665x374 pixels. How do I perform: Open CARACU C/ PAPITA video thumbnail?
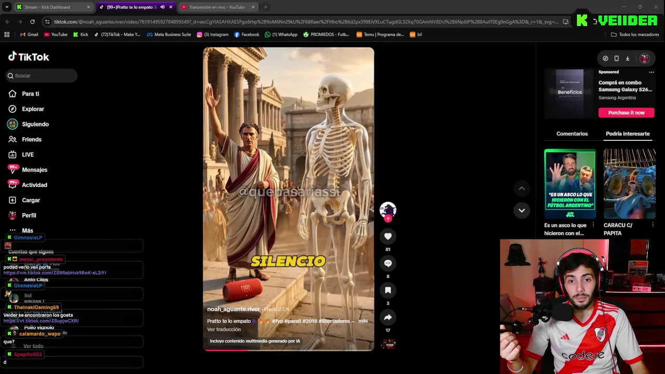coord(630,184)
